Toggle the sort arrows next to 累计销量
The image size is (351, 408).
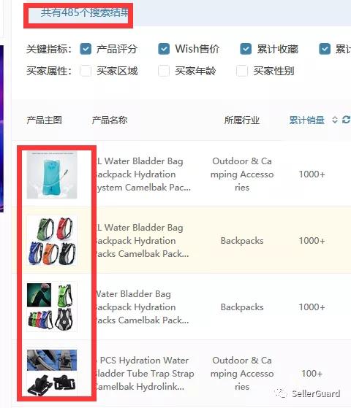pyautogui.click(x=335, y=120)
